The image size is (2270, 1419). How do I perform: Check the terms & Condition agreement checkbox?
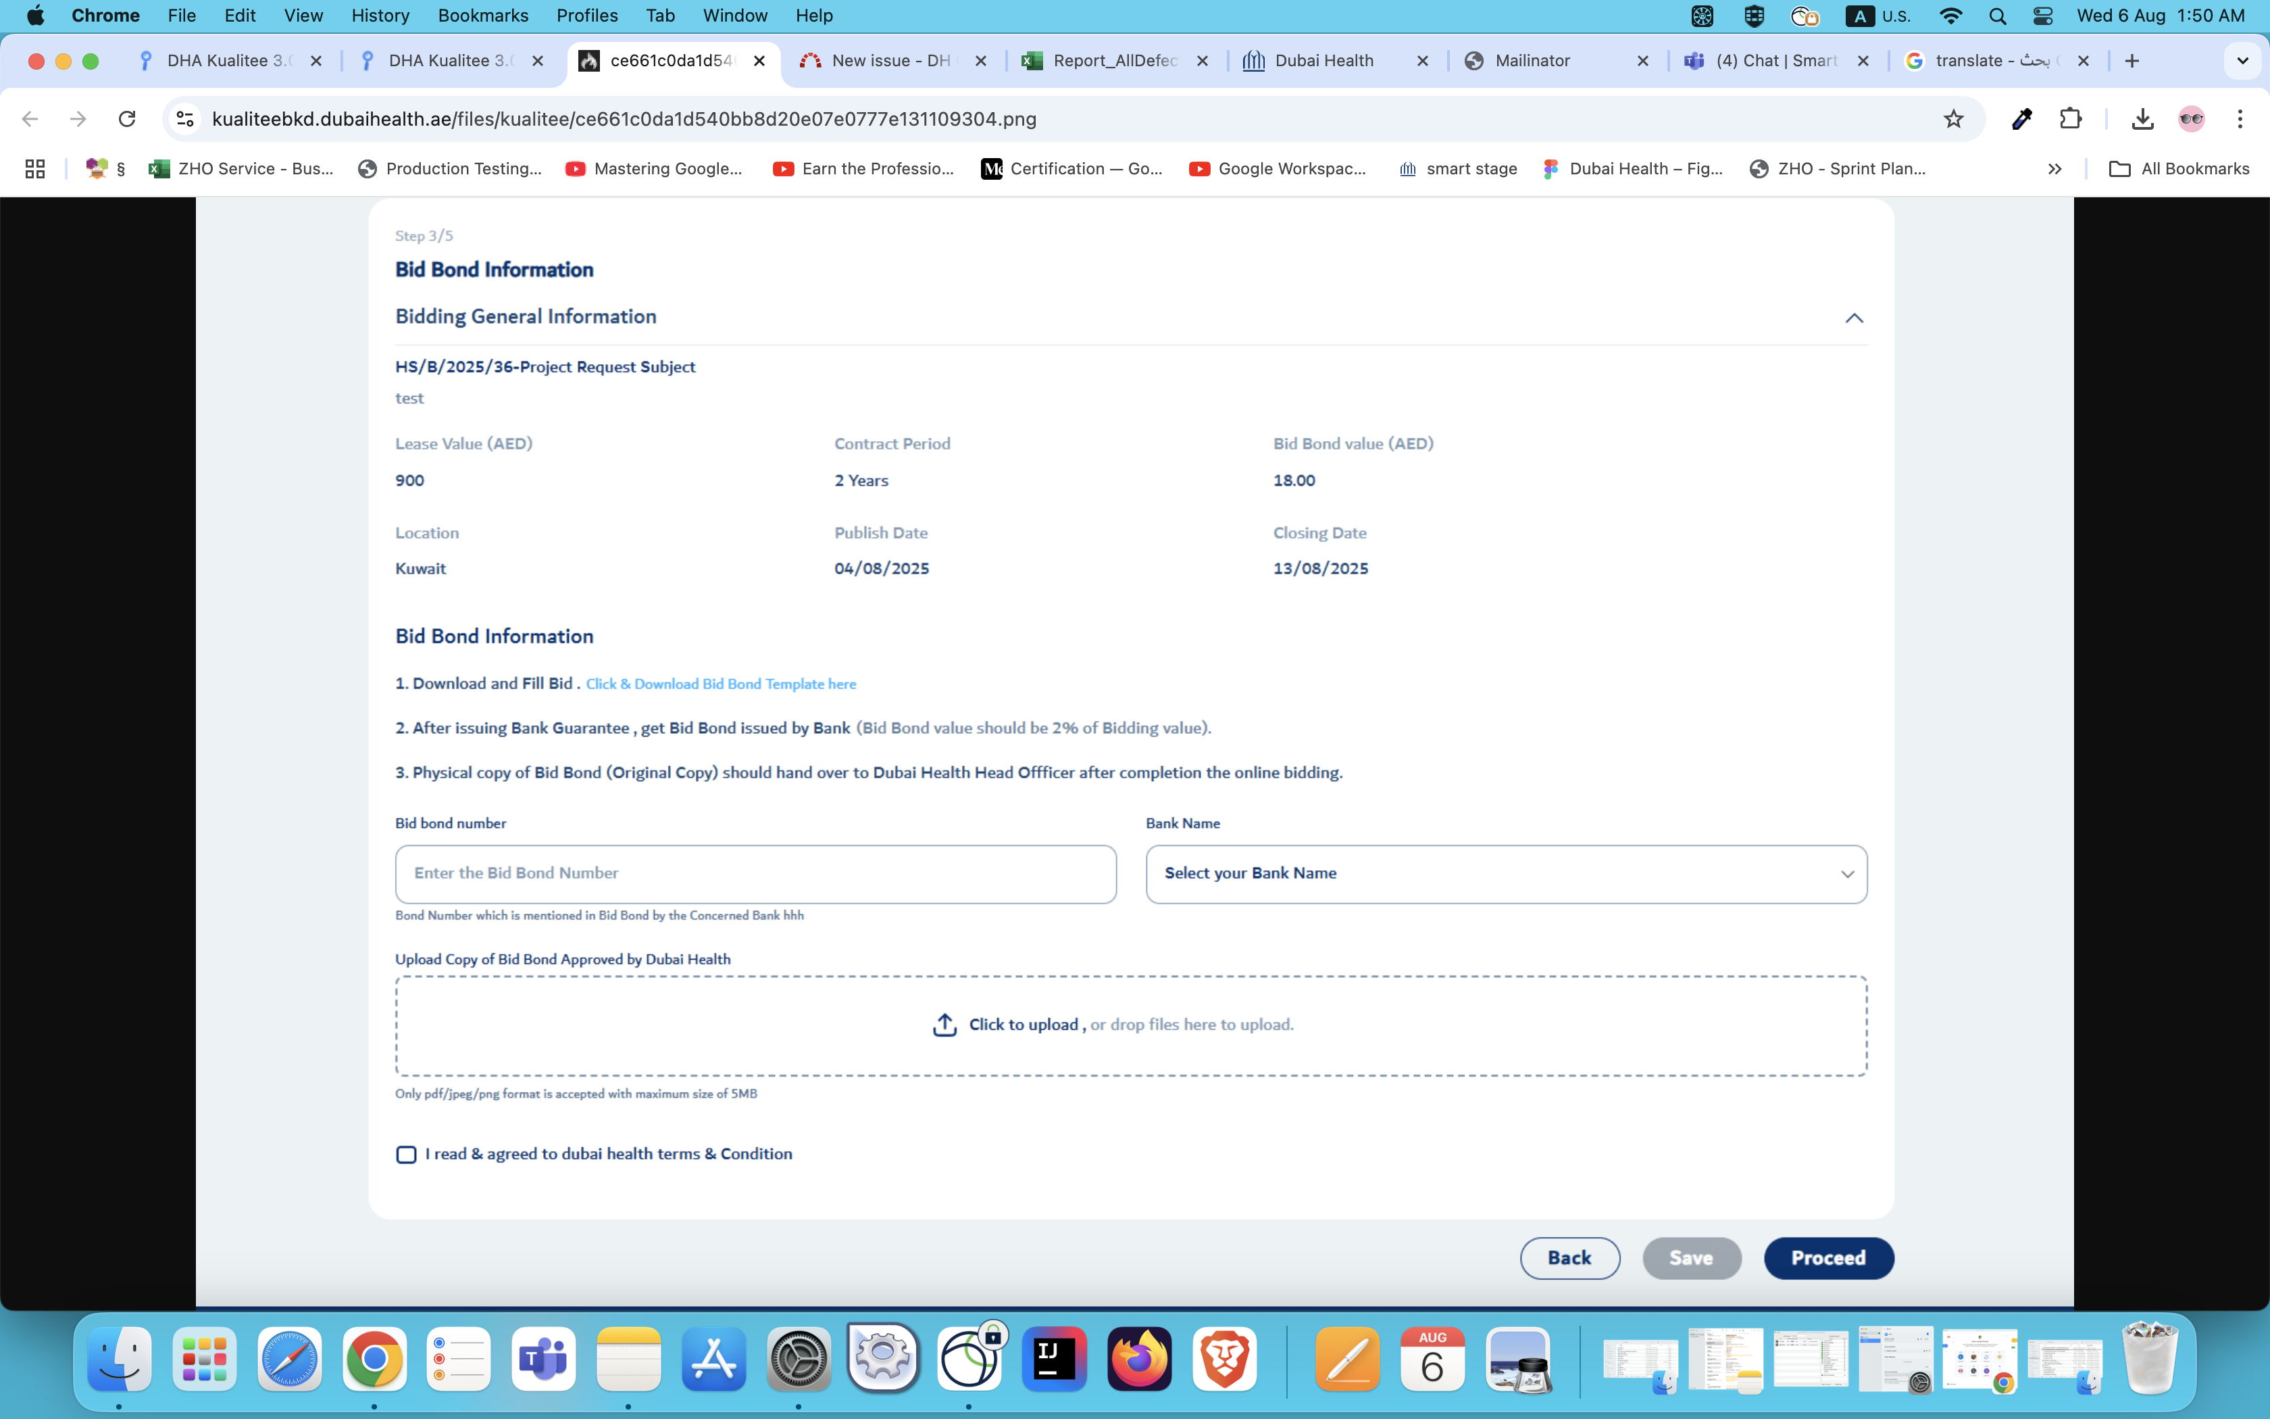pyautogui.click(x=406, y=1154)
